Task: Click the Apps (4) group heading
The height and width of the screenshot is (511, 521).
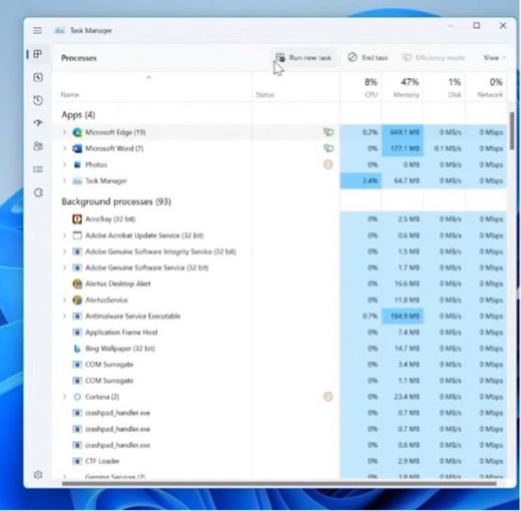Action: pyautogui.click(x=78, y=115)
